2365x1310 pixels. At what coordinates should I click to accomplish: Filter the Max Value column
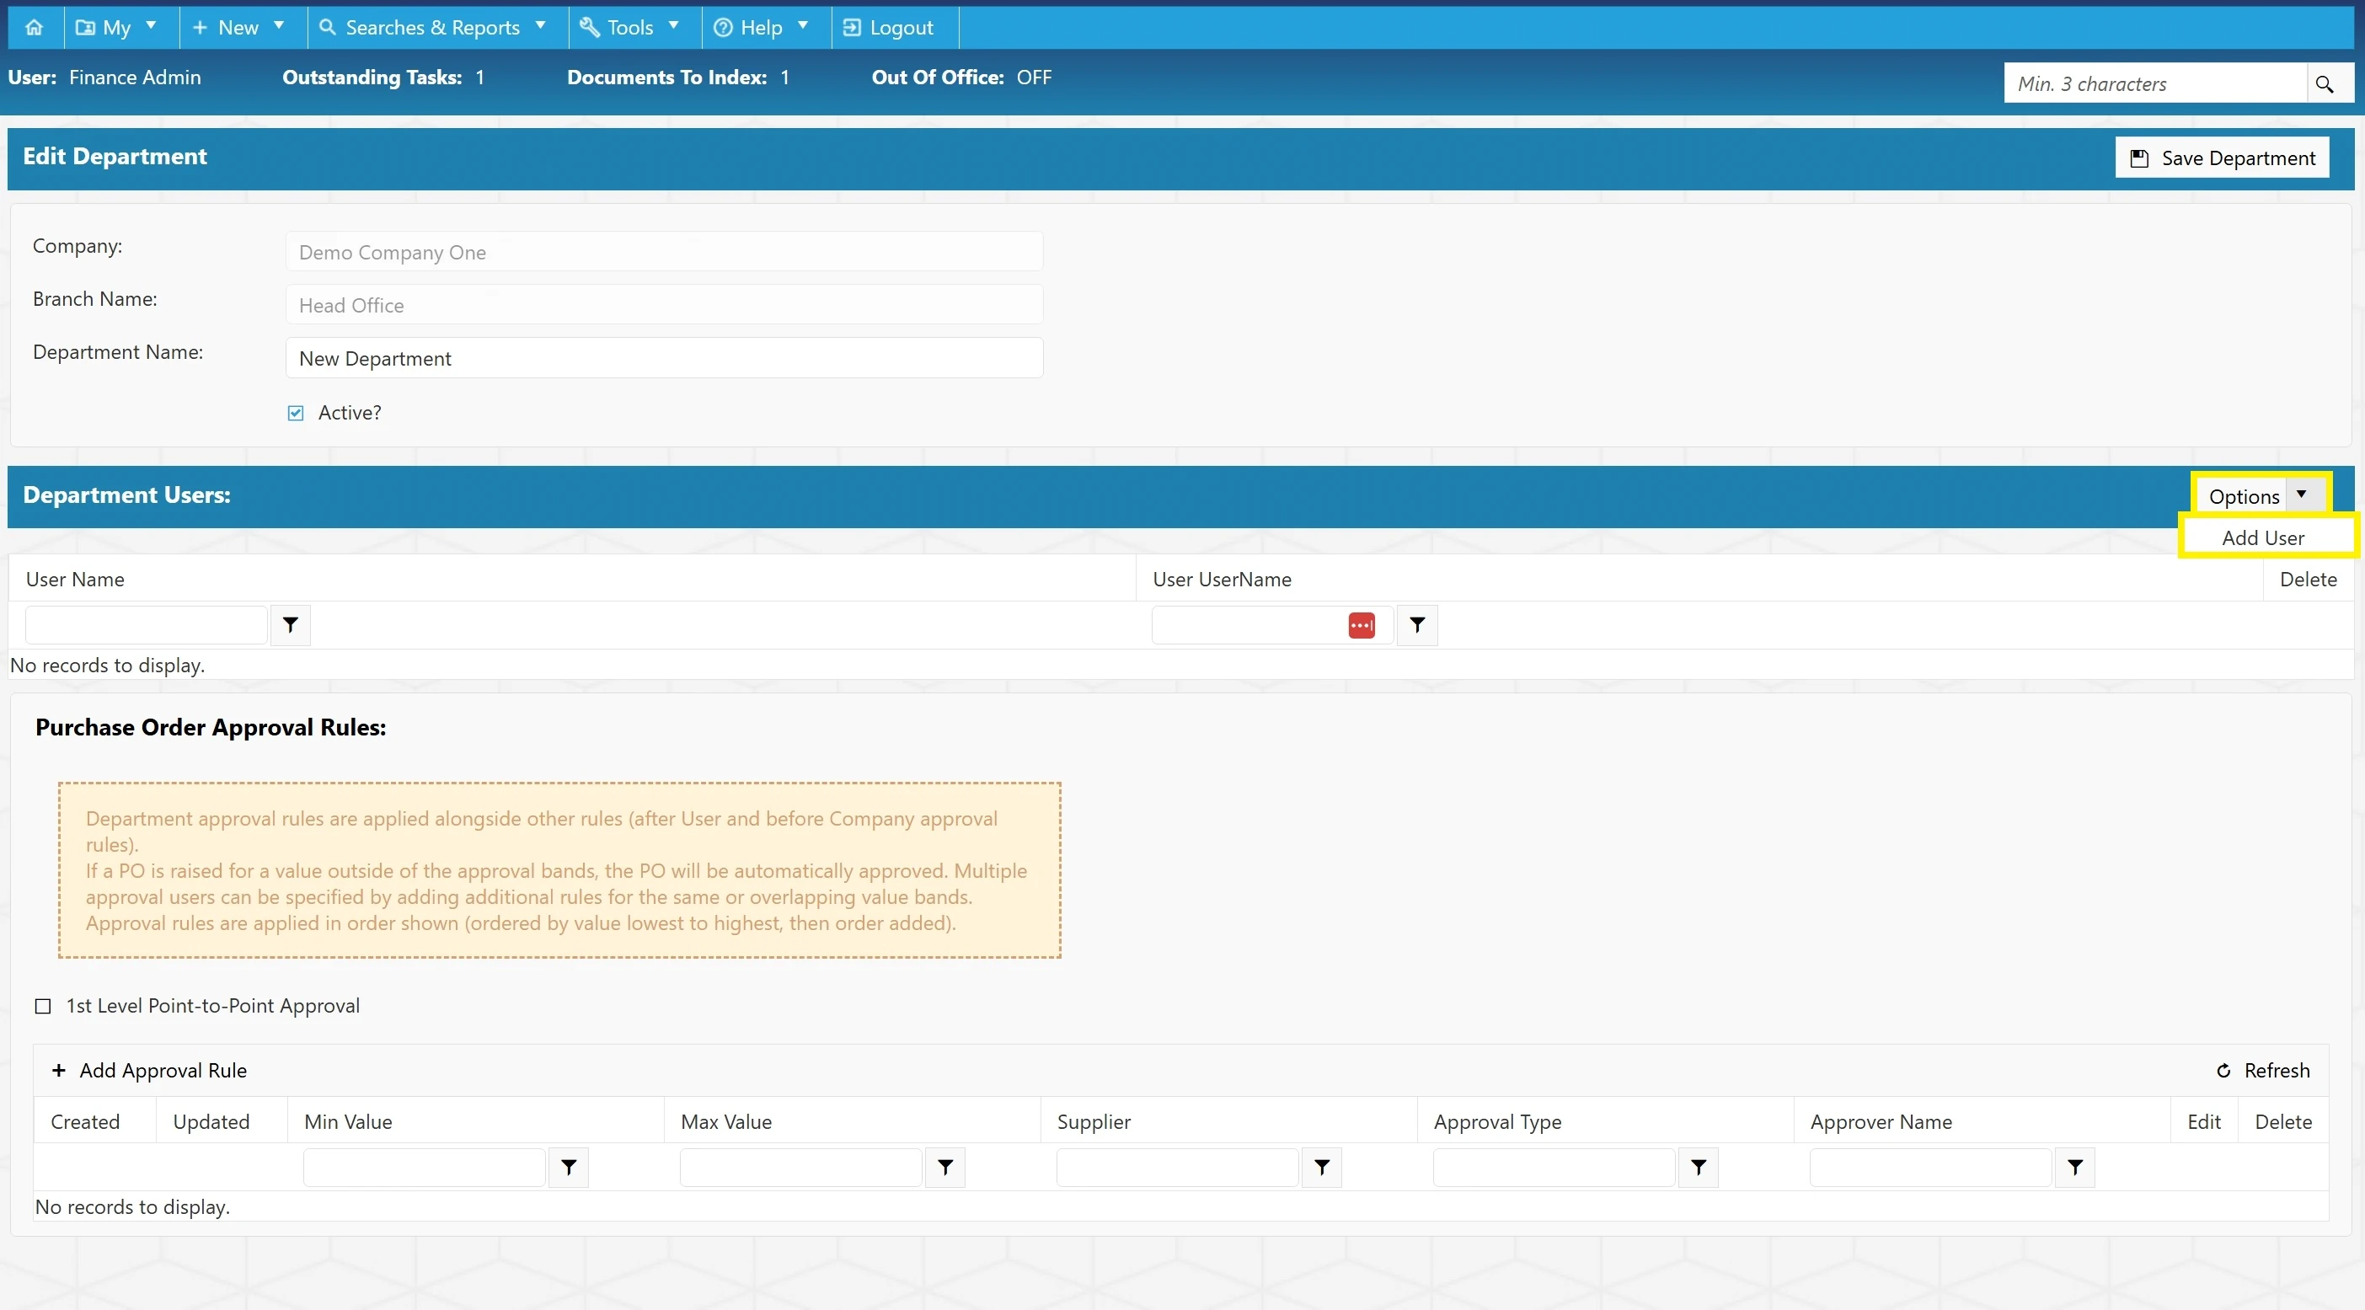(944, 1167)
